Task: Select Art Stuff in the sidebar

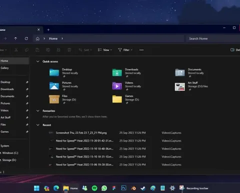Action: 14,117
